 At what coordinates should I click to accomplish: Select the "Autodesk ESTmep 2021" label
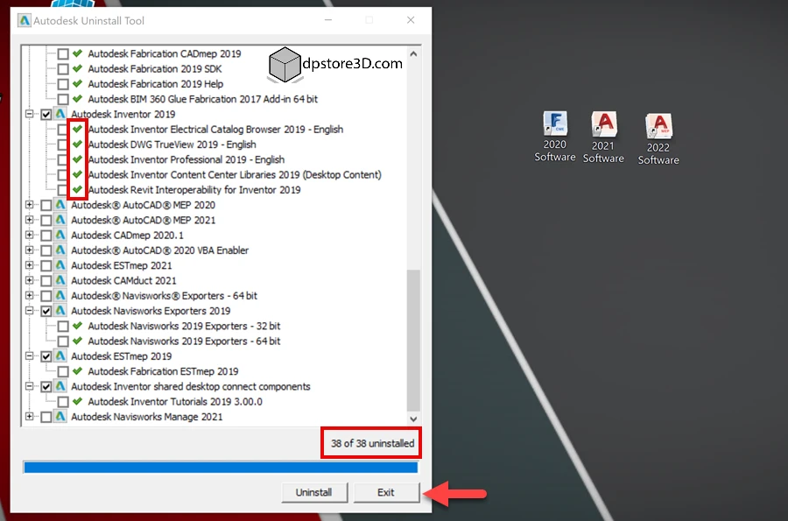pos(121,265)
